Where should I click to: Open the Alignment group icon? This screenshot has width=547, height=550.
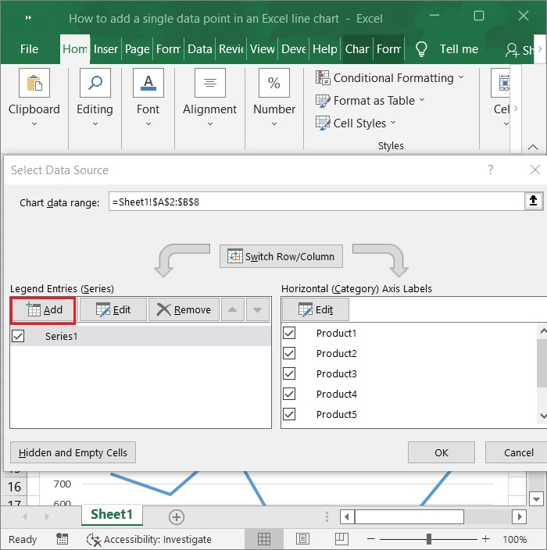(209, 83)
